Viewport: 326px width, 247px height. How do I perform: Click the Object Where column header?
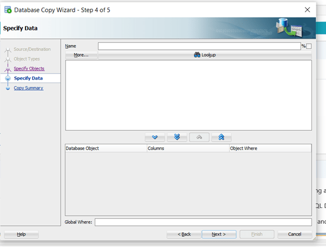click(270, 148)
